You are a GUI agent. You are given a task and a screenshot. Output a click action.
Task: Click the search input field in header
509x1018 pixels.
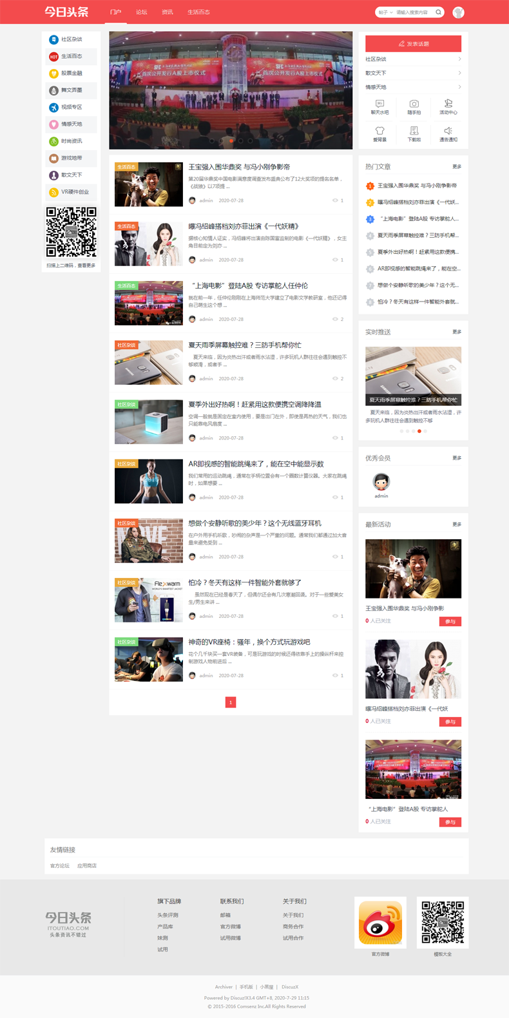pos(414,12)
